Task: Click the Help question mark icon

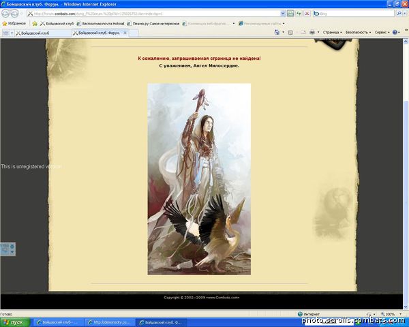Action: click(x=395, y=32)
